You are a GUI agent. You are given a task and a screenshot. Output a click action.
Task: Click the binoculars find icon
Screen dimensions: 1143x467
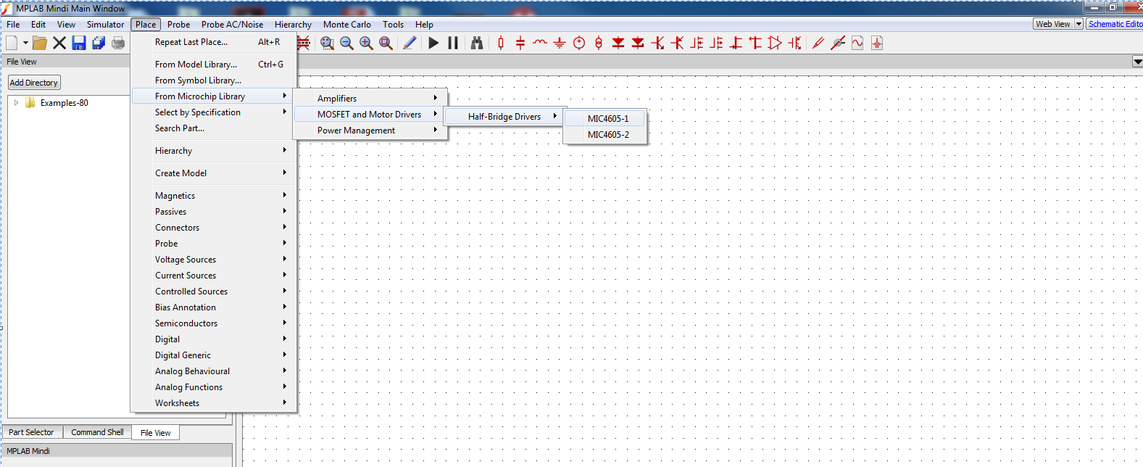(x=477, y=43)
